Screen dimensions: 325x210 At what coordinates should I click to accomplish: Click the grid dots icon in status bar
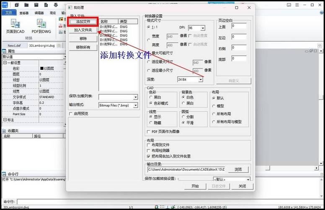[x=162, y=207]
